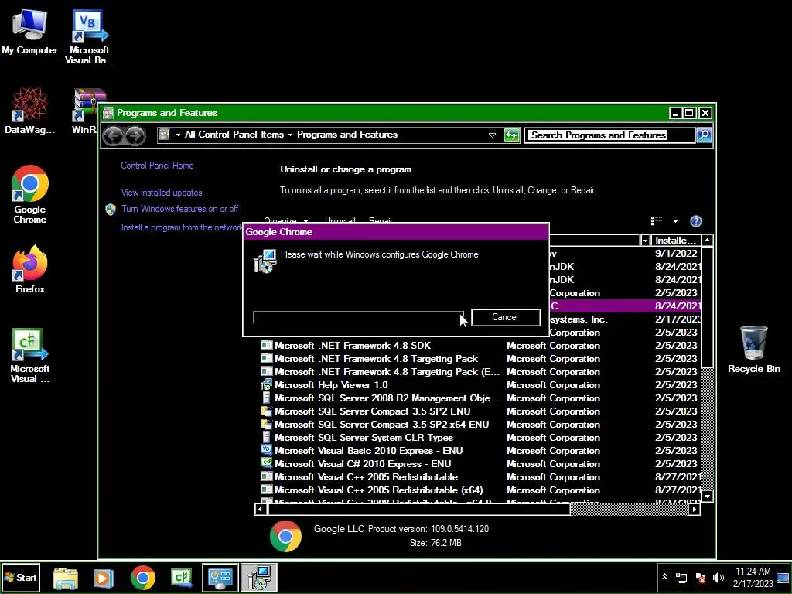Open Publisher column filter dropdown

pyautogui.click(x=645, y=241)
